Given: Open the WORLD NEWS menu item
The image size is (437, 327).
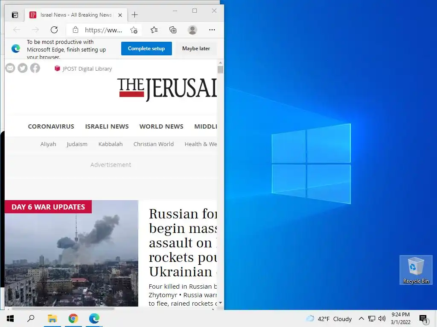Looking at the screenshot, I should pyautogui.click(x=161, y=126).
